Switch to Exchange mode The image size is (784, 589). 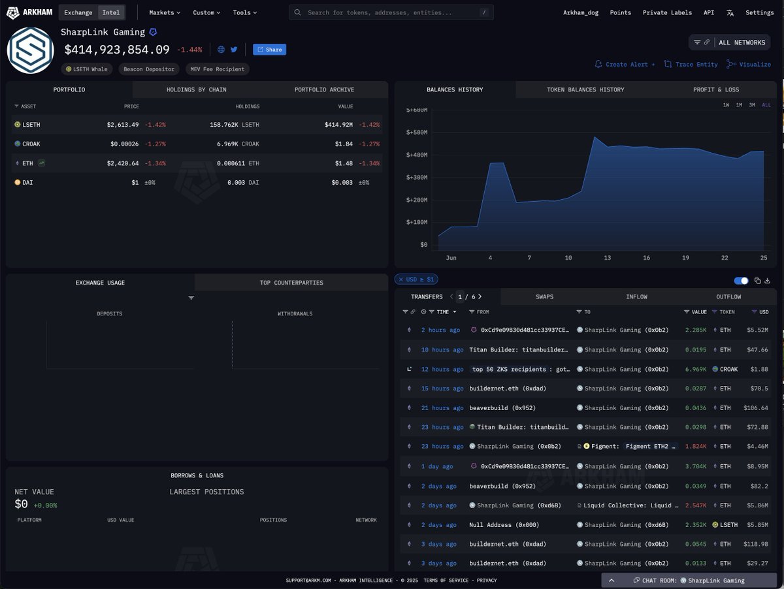78,12
